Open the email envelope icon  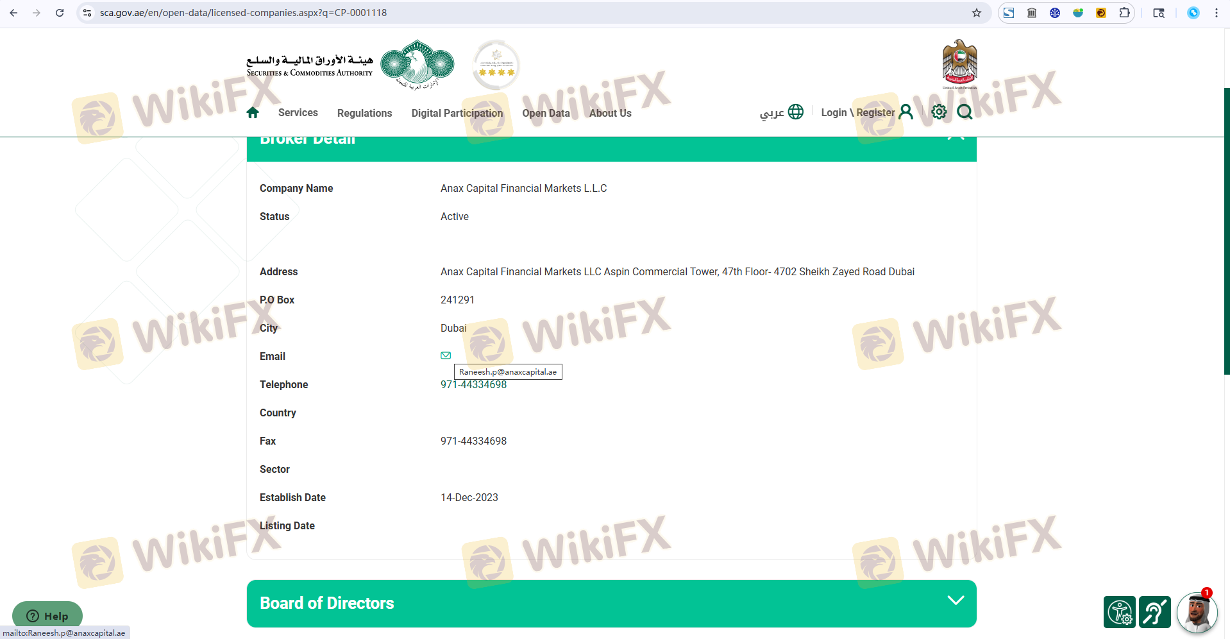click(x=446, y=355)
